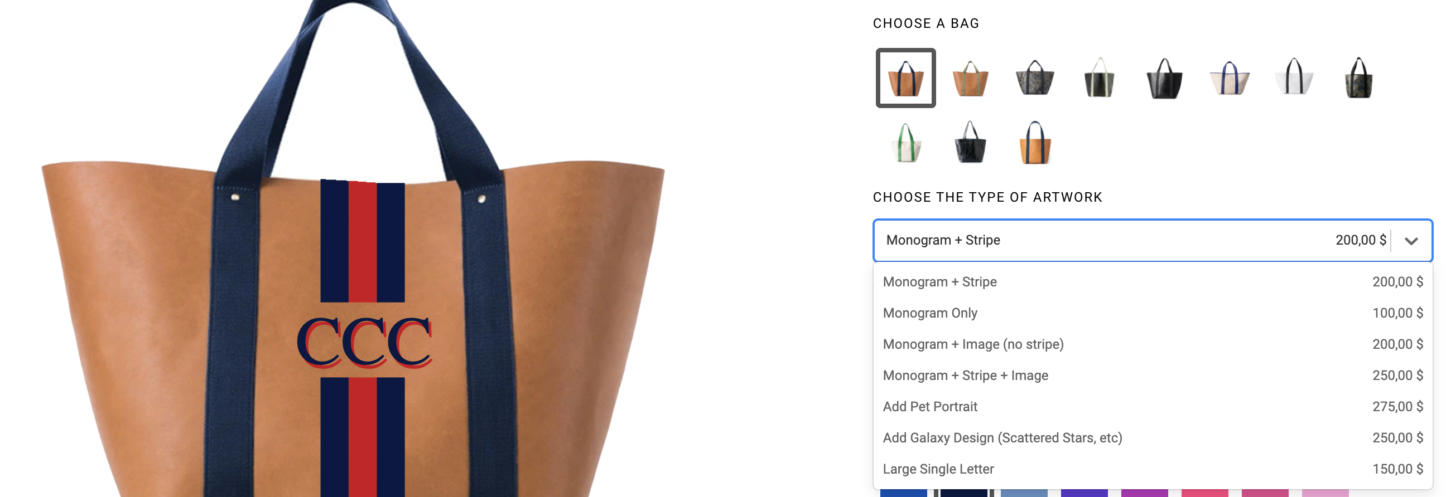The height and width of the screenshot is (497, 1446).
Task: Select the dark green bag with light handles
Action: tap(1099, 78)
